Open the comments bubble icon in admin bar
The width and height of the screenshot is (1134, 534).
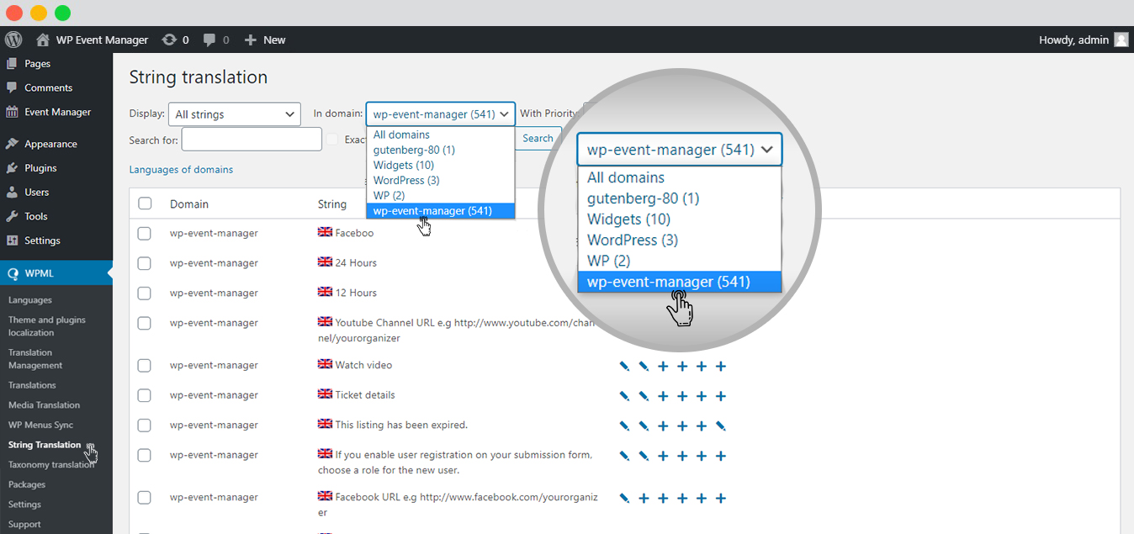tap(209, 40)
